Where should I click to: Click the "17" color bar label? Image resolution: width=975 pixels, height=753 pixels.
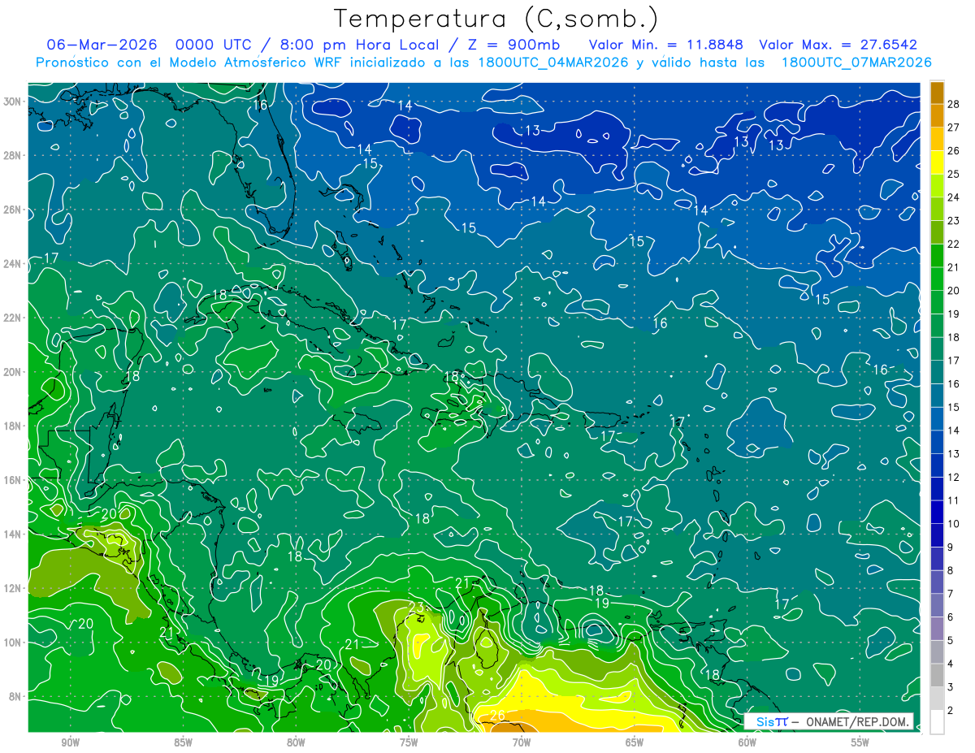(954, 361)
